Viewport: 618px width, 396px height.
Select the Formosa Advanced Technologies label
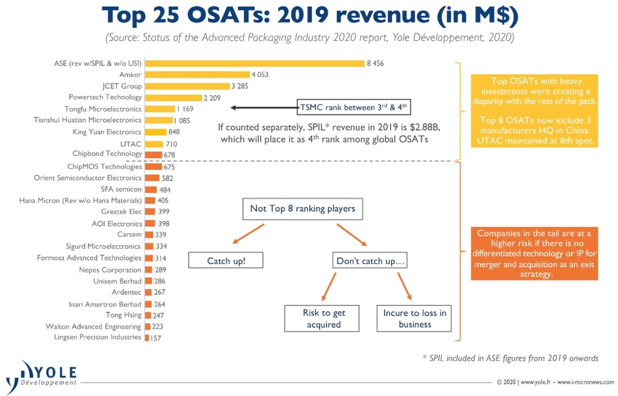[x=89, y=258]
